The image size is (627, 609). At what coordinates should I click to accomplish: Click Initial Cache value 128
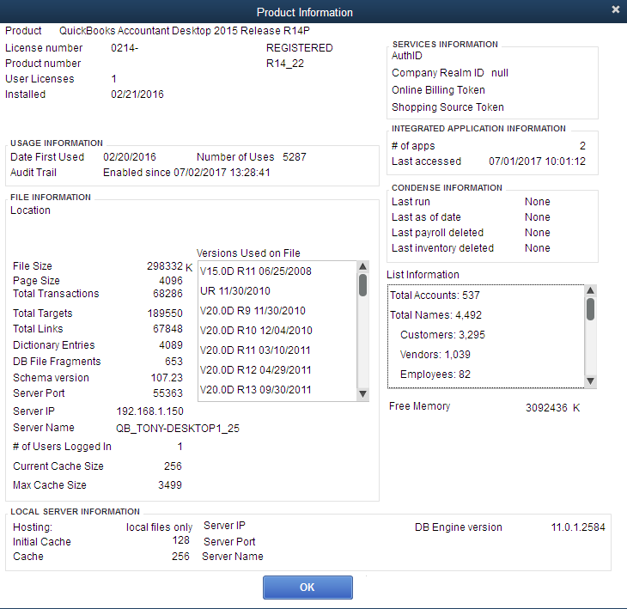[180, 540]
